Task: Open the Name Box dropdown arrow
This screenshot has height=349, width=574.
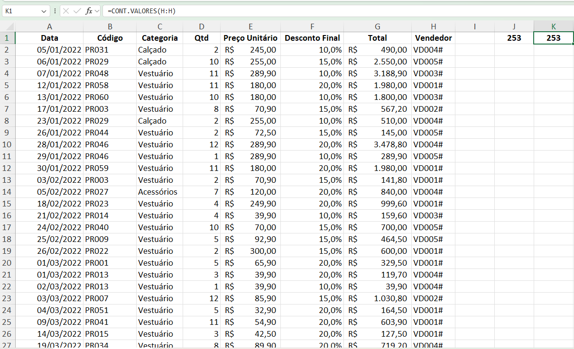Action: pyautogui.click(x=44, y=11)
